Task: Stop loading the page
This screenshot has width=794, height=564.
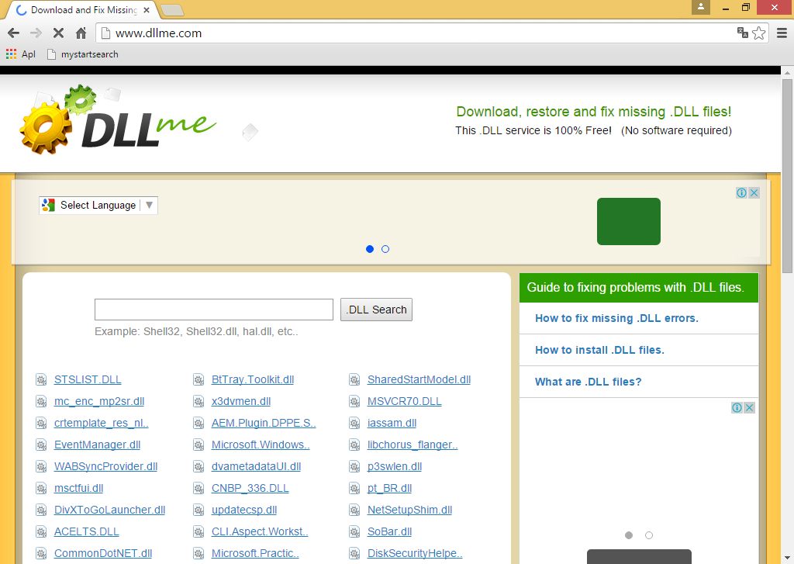Action: click(x=58, y=33)
